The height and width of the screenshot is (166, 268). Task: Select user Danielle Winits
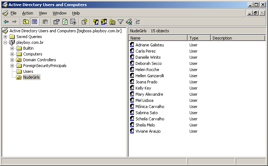(x=148, y=57)
